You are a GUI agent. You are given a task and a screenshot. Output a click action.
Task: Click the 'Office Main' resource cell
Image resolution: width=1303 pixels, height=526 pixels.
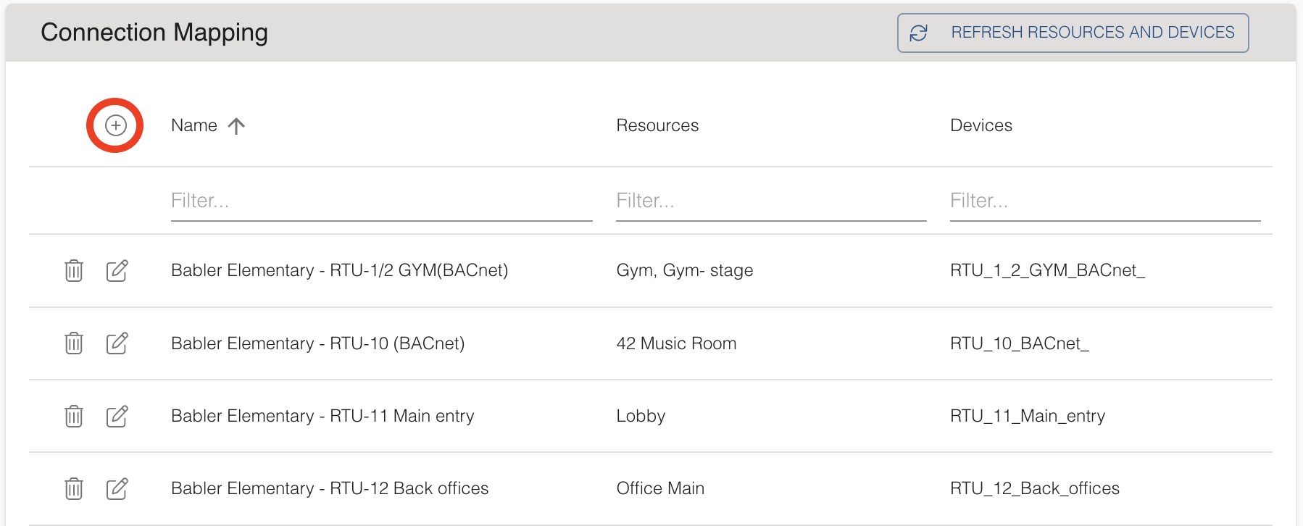click(x=660, y=488)
